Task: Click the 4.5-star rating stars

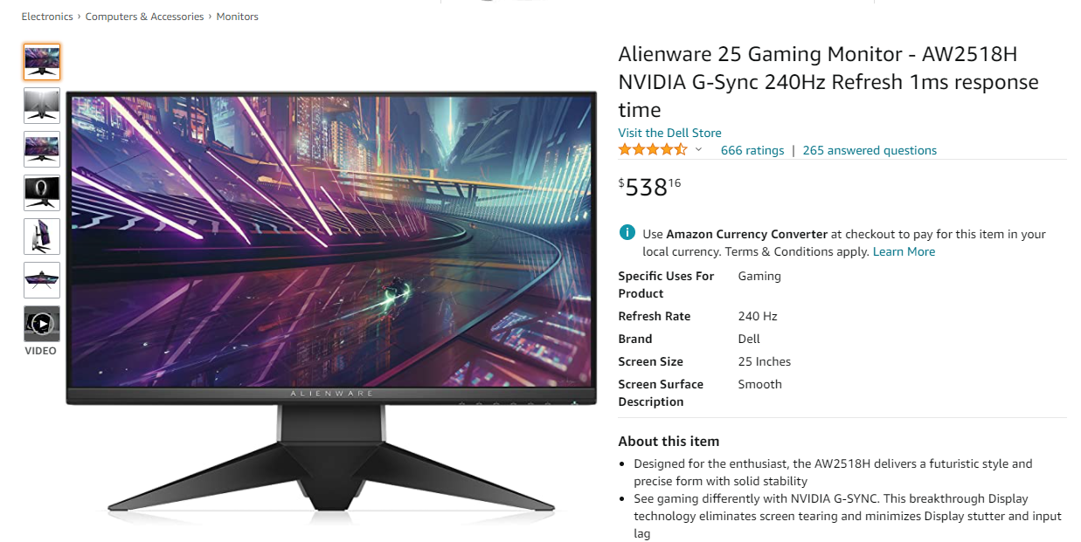Action: click(653, 150)
